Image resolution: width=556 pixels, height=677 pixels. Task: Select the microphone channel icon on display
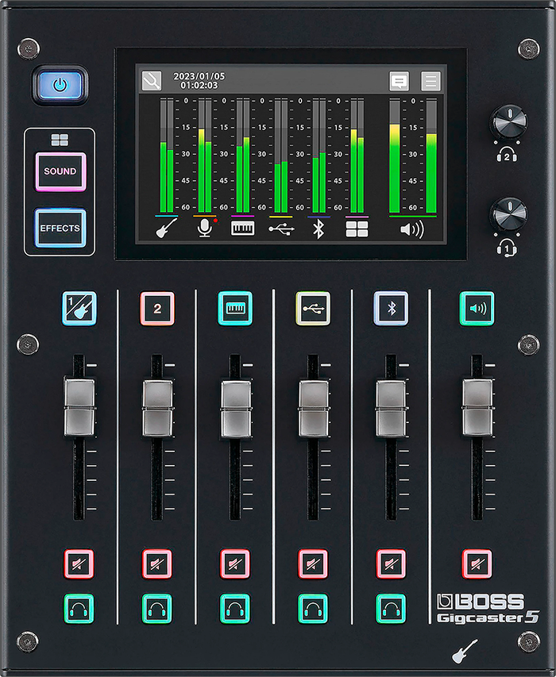point(205,228)
